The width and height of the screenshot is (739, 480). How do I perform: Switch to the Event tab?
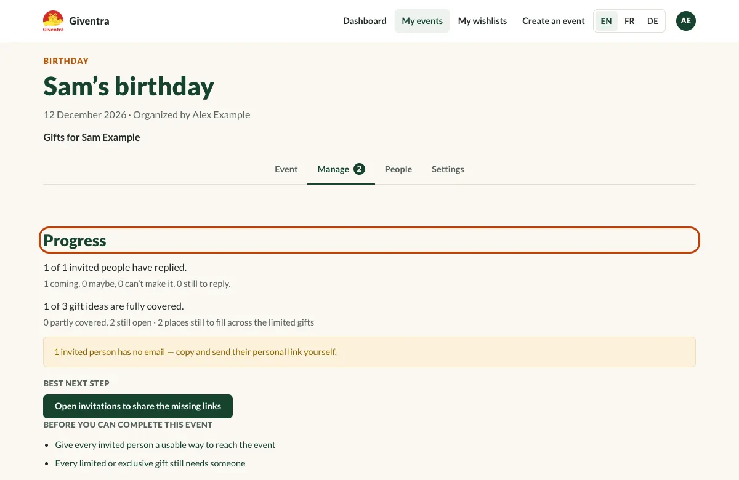(x=286, y=169)
